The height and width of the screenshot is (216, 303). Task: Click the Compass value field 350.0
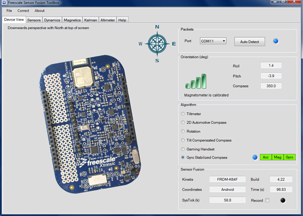tap(271, 86)
